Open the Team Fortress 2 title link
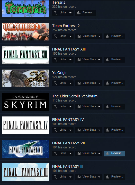Screen dimensions: 135x185 click(66, 26)
